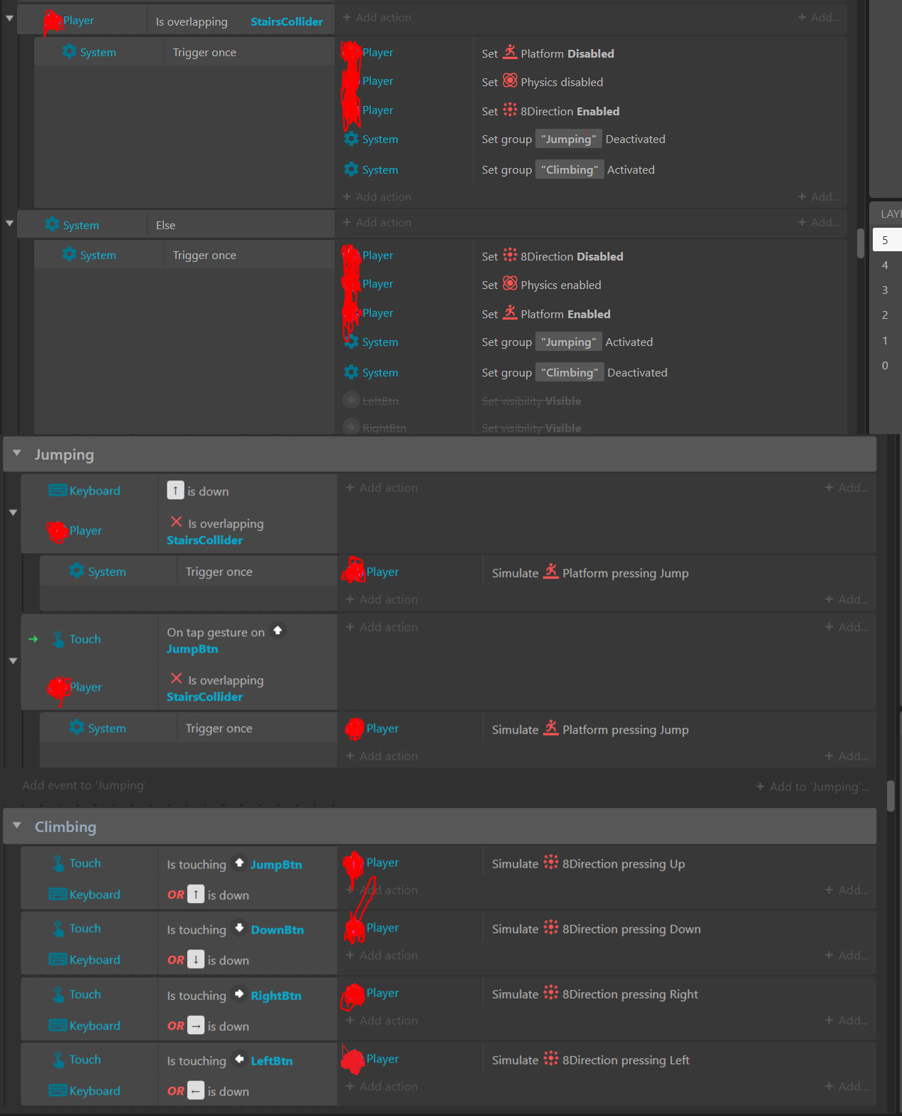The image size is (902, 1116).
Task: Click LeftBtn icon in Is touching LeftBtn
Action: tap(239, 1059)
